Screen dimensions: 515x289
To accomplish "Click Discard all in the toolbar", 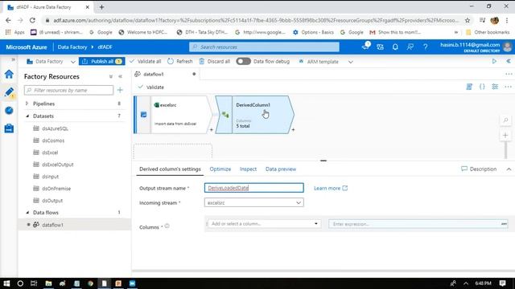I will tap(215, 61).
